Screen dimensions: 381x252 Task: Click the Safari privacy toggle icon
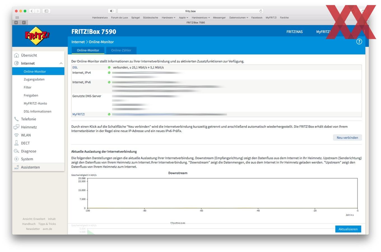coord(112,11)
